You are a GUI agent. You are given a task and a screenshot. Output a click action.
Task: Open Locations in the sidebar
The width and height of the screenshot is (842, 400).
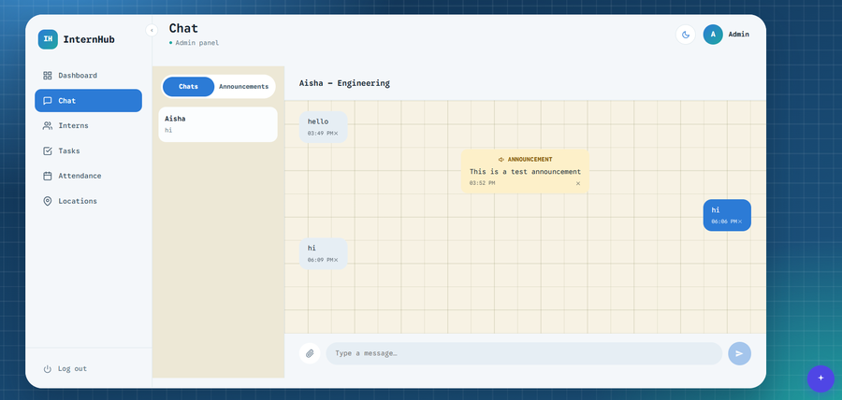tap(88, 201)
